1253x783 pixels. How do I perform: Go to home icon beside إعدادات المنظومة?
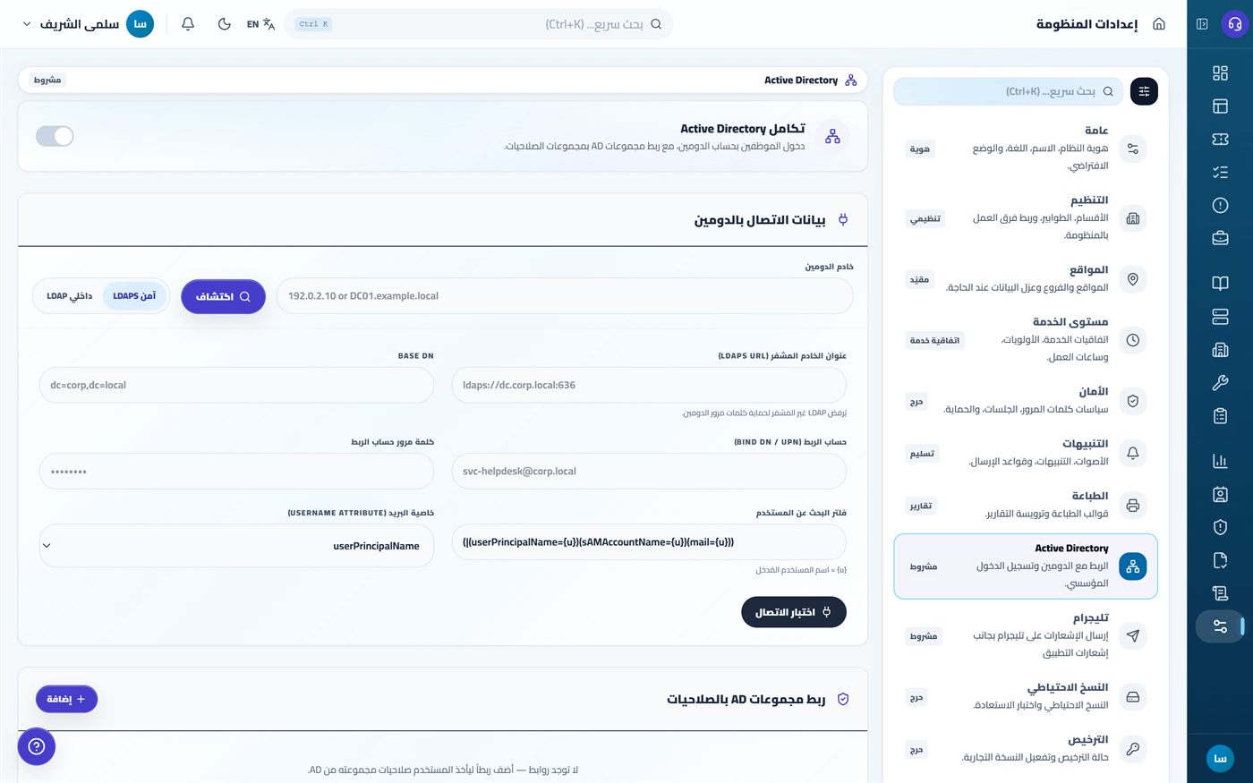pyautogui.click(x=1159, y=24)
